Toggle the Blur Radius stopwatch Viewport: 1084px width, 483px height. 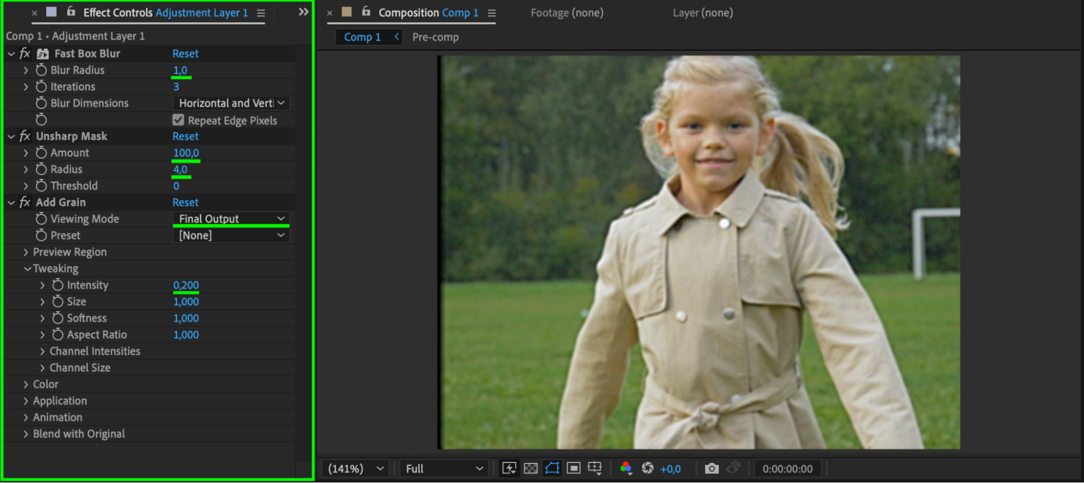pyautogui.click(x=41, y=70)
